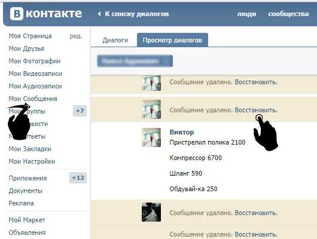Click avatar in first deleted message row

pyautogui.click(x=151, y=83)
